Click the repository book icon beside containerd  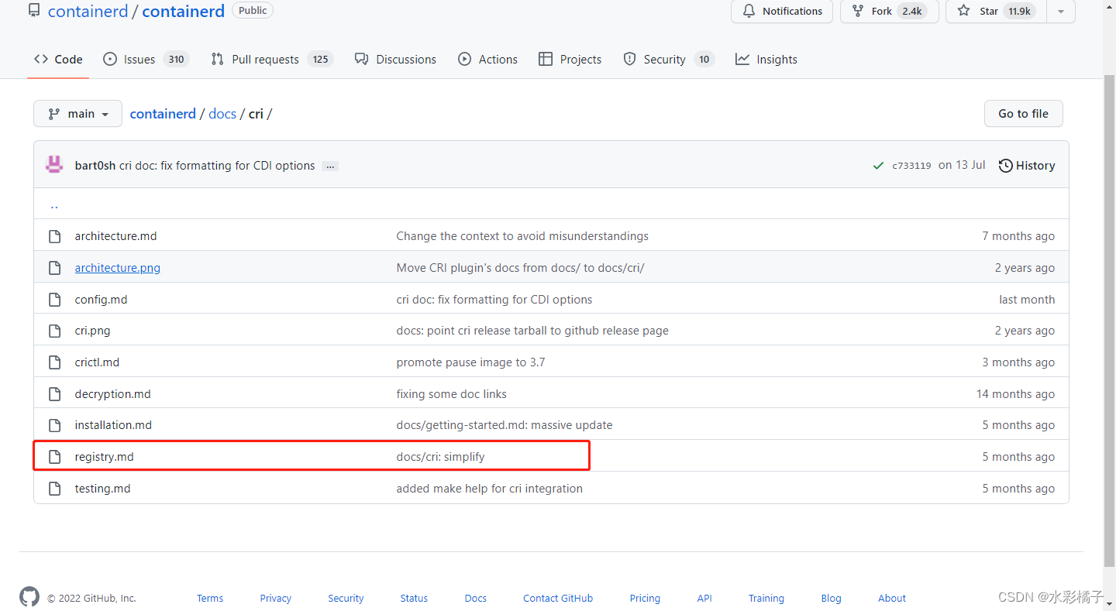point(34,11)
